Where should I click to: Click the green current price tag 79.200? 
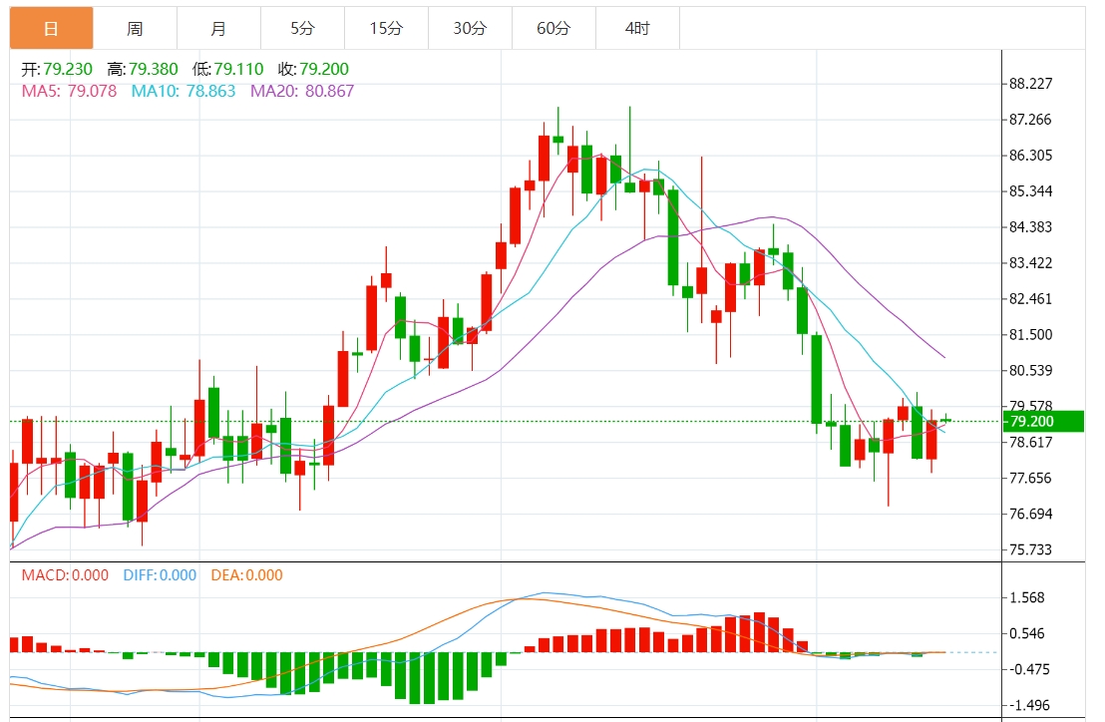click(x=1043, y=421)
